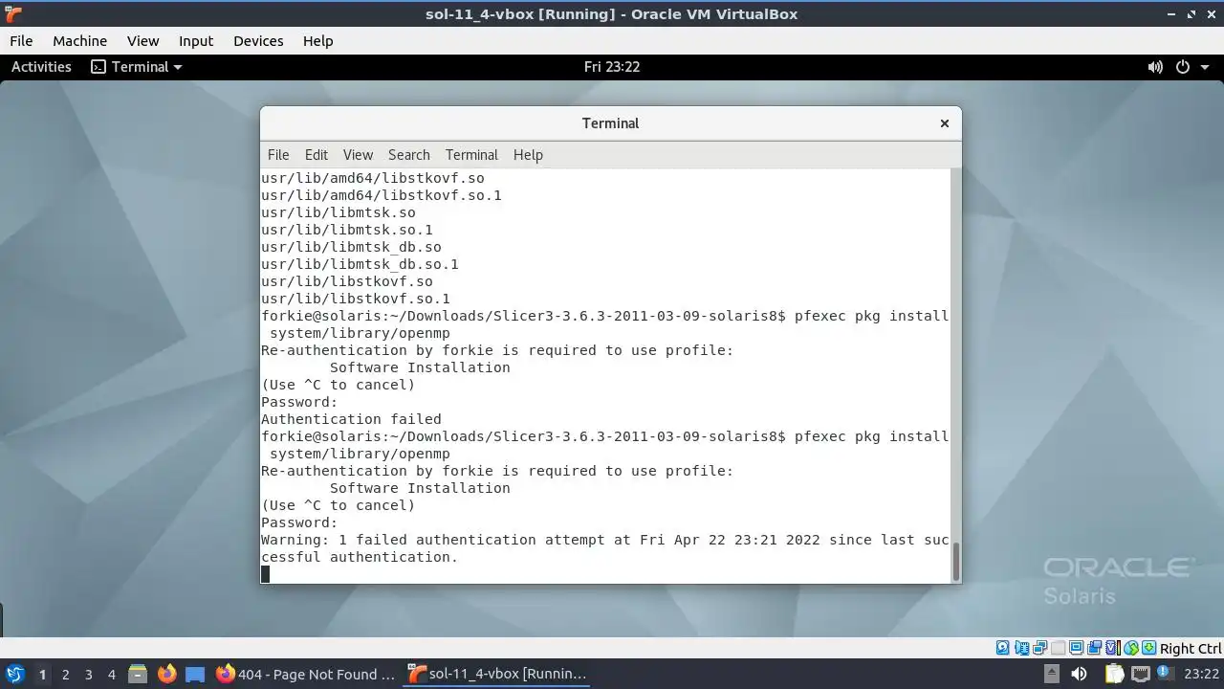Click the VirtualBox globe network status icon
Screen dimensions: 1224x689
pos(1131,648)
